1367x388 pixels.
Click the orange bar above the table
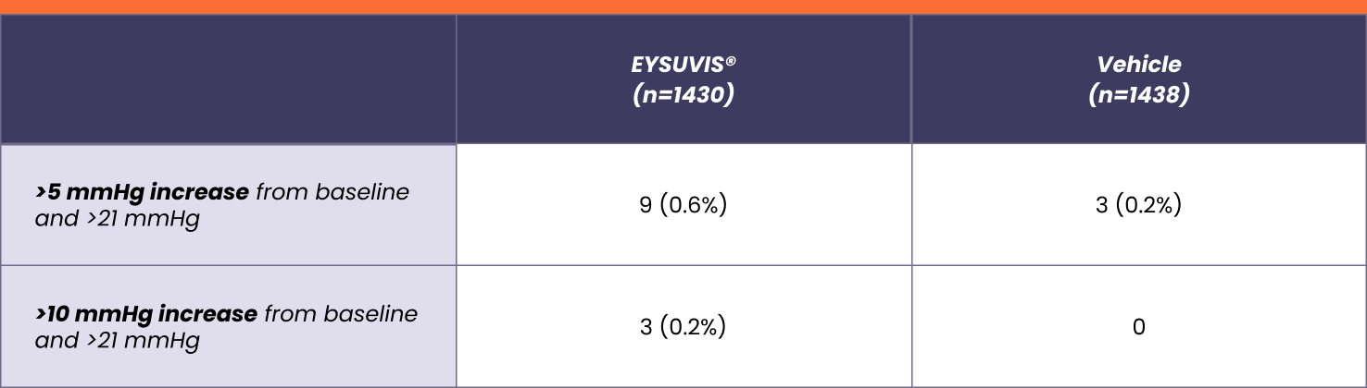tap(683, 6)
